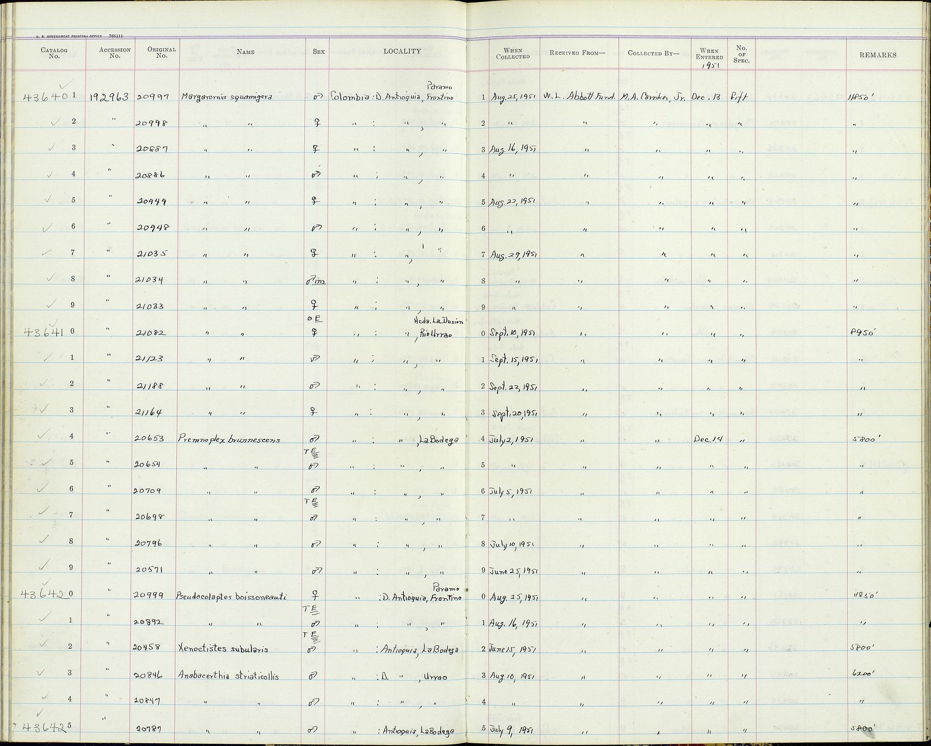Image resolution: width=931 pixels, height=746 pixels.
Task: Click the species name "Anabacerthia striaticollis"
Action: 228,676
